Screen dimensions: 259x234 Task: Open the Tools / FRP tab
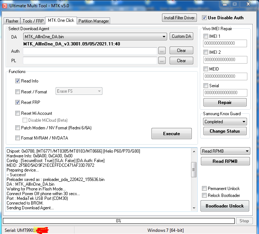pyautogui.click(x=33, y=21)
